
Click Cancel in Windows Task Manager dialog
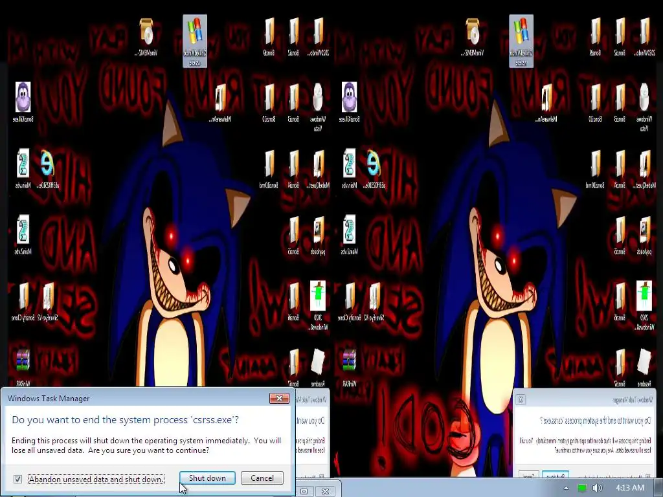[x=262, y=478]
